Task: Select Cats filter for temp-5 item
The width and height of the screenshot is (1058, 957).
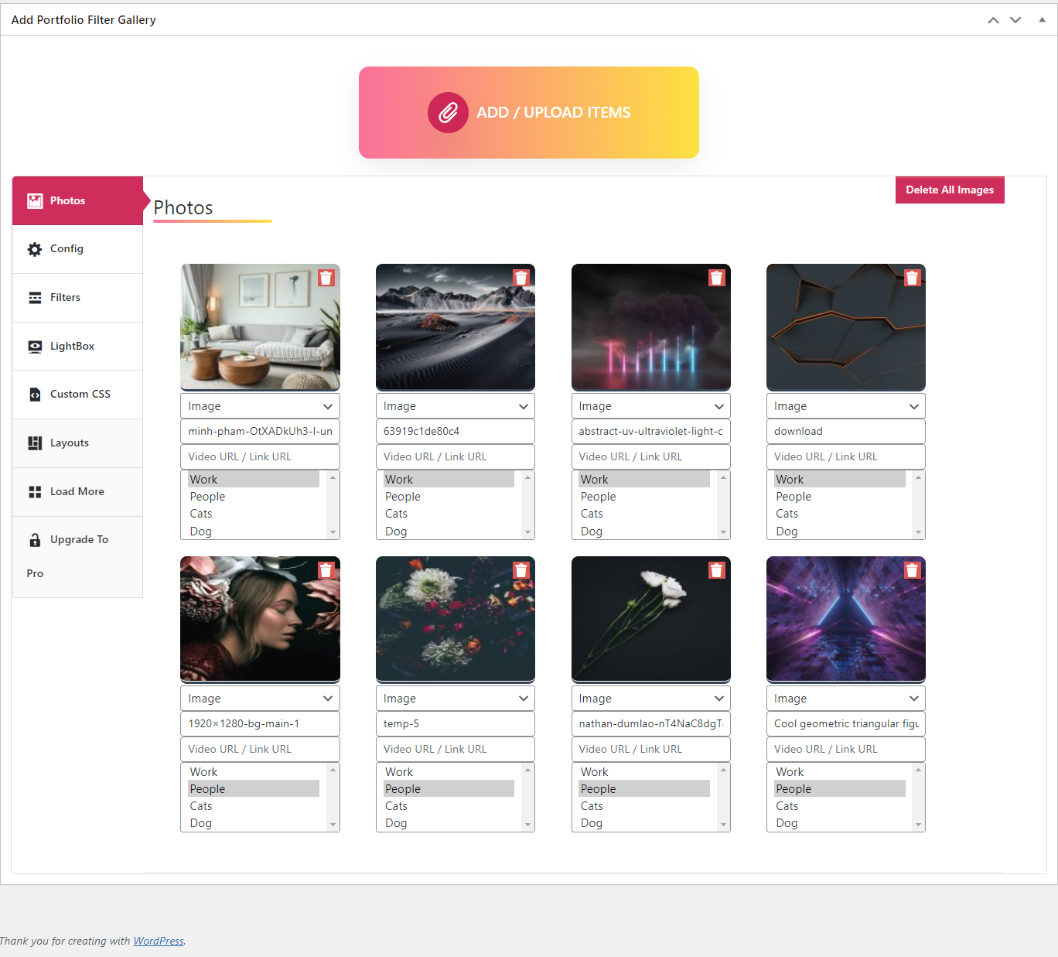Action: tap(449, 806)
